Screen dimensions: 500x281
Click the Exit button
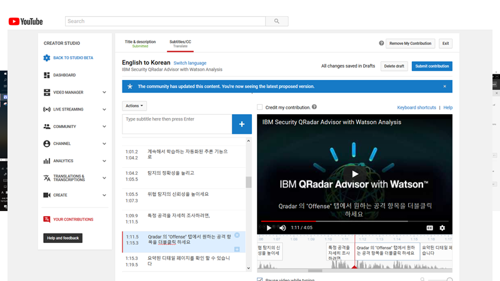[x=446, y=43]
